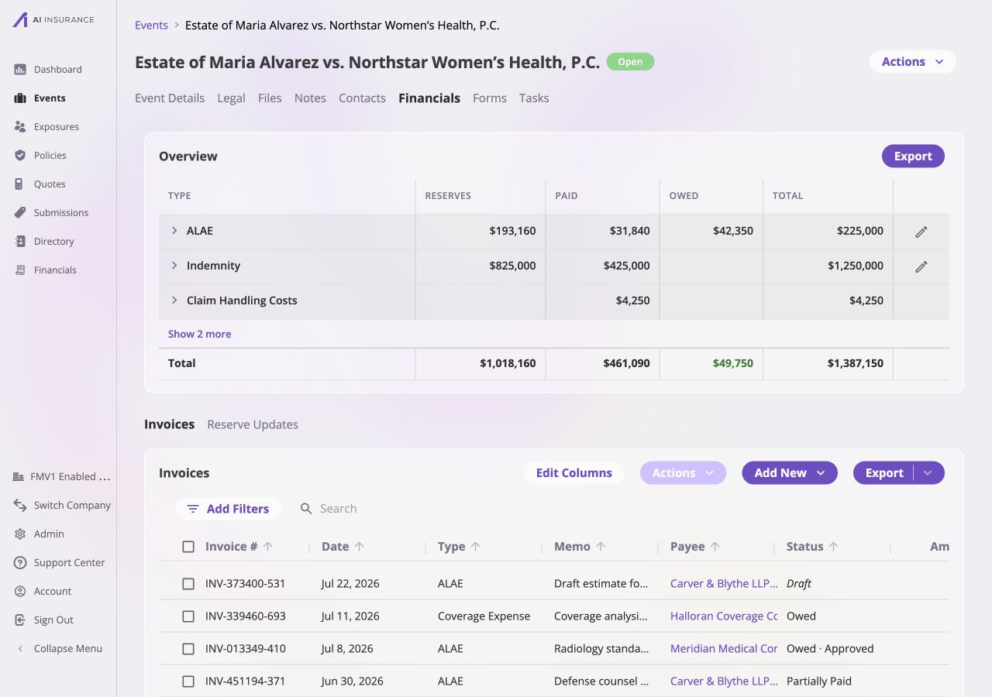
Task: Sort by Invoice # arrow
Action: tap(268, 547)
